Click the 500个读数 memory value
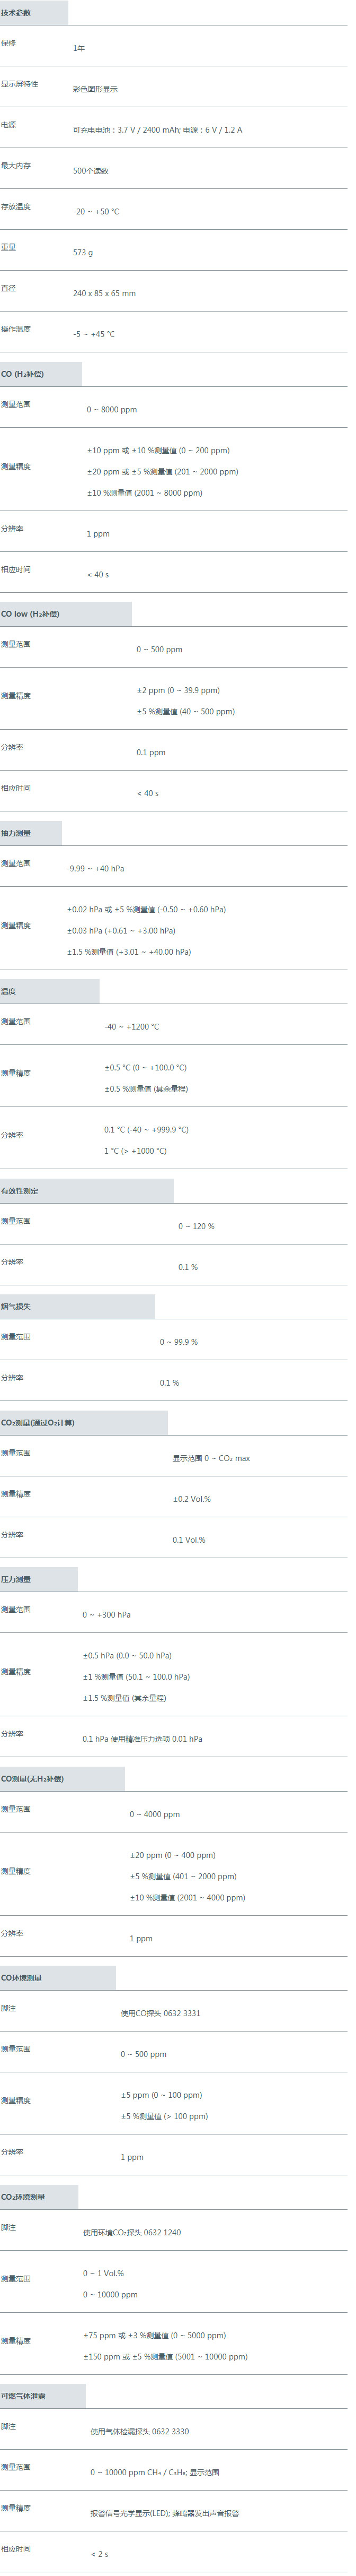 tap(91, 171)
